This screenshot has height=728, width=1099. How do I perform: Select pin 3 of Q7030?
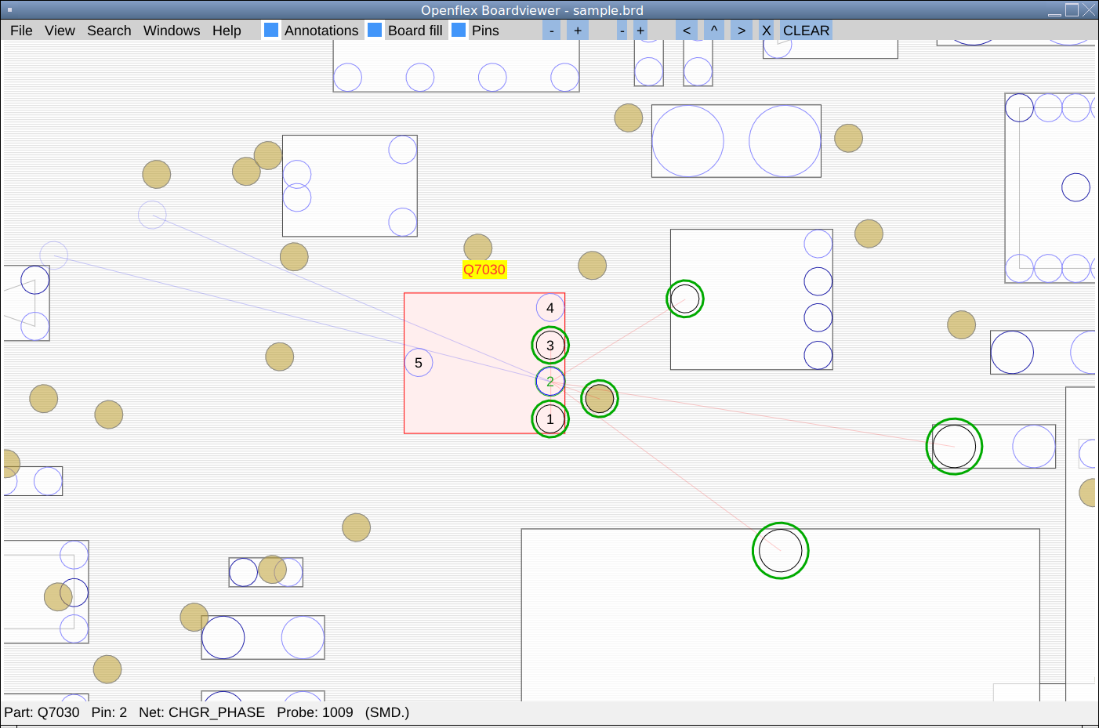tap(550, 345)
